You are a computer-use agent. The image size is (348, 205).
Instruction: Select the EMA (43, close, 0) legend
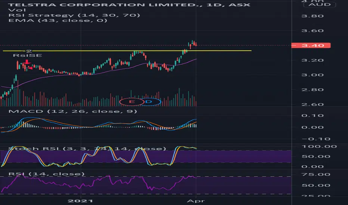coord(58,20)
